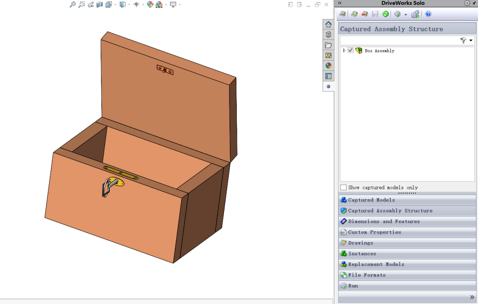Select the Box Assembly tree item
This screenshot has width=478, height=304.
click(380, 51)
